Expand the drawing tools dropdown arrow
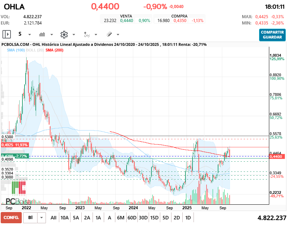The width and height of the screenshot is (291, 225). click(118, 35)
